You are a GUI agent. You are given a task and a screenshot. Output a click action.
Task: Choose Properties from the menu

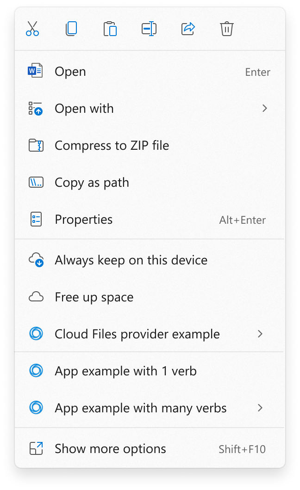pos(83,219)
